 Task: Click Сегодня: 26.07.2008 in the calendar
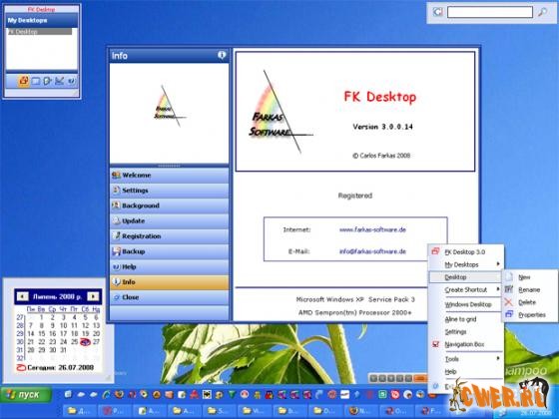click(x=56, y=367)
